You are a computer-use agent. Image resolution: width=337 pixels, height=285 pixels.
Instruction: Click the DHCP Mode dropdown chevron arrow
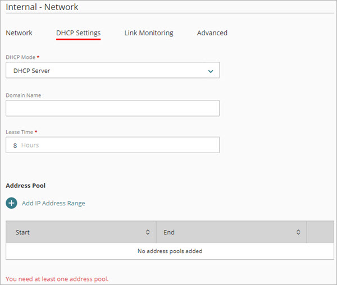(x=211, y=71)
